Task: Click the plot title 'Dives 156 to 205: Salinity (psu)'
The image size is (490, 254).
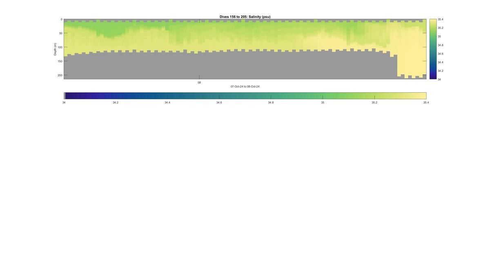Action: (245, 17)
